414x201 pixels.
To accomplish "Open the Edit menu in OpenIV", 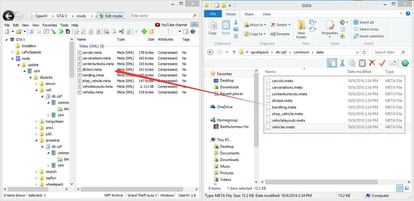I will [x=16, y=25].
